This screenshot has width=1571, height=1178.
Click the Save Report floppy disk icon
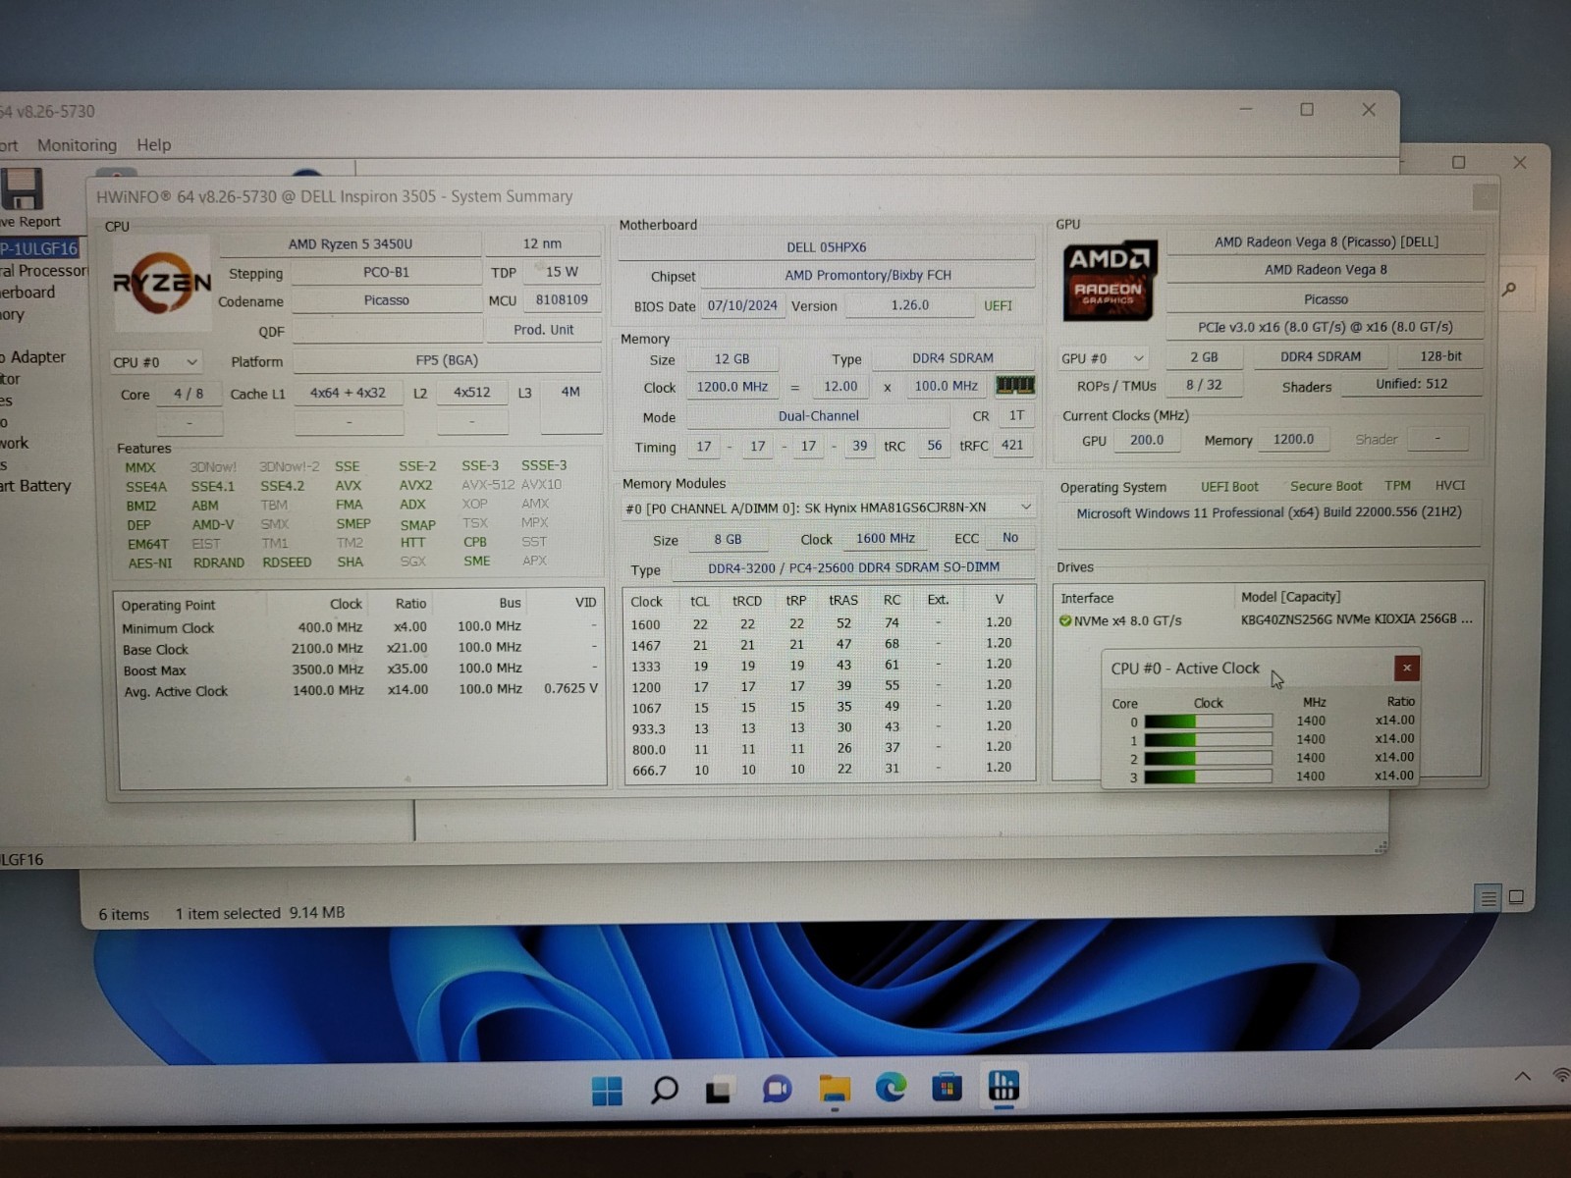click(22, 188)
